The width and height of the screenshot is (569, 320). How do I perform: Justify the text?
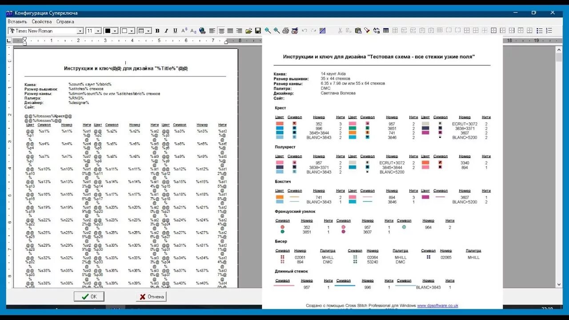[230, 31]
